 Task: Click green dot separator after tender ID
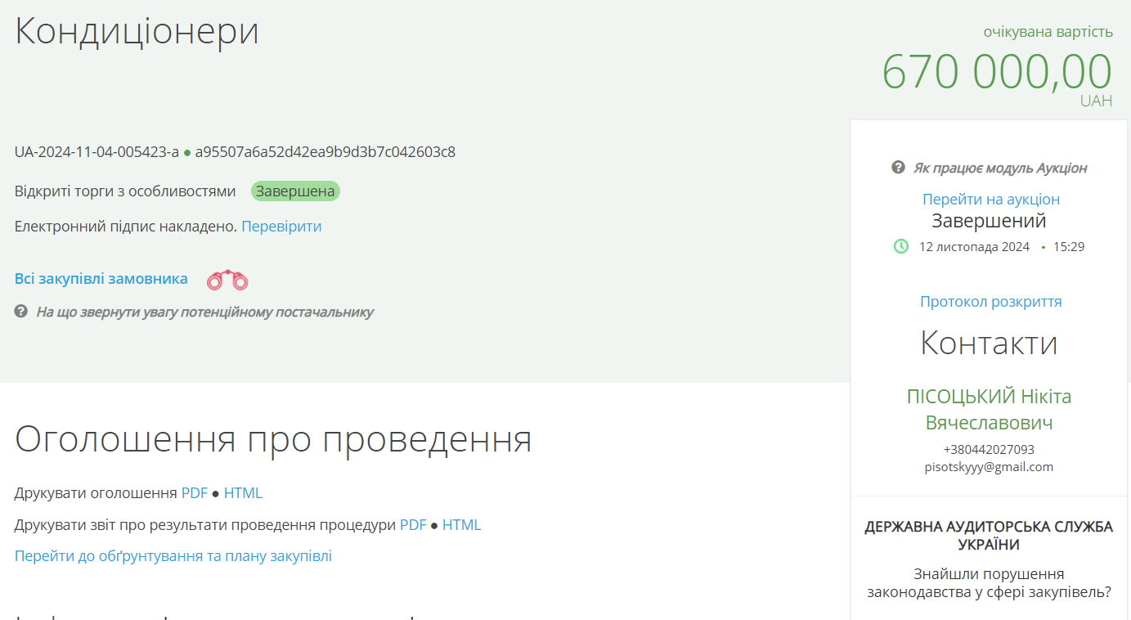187,153
